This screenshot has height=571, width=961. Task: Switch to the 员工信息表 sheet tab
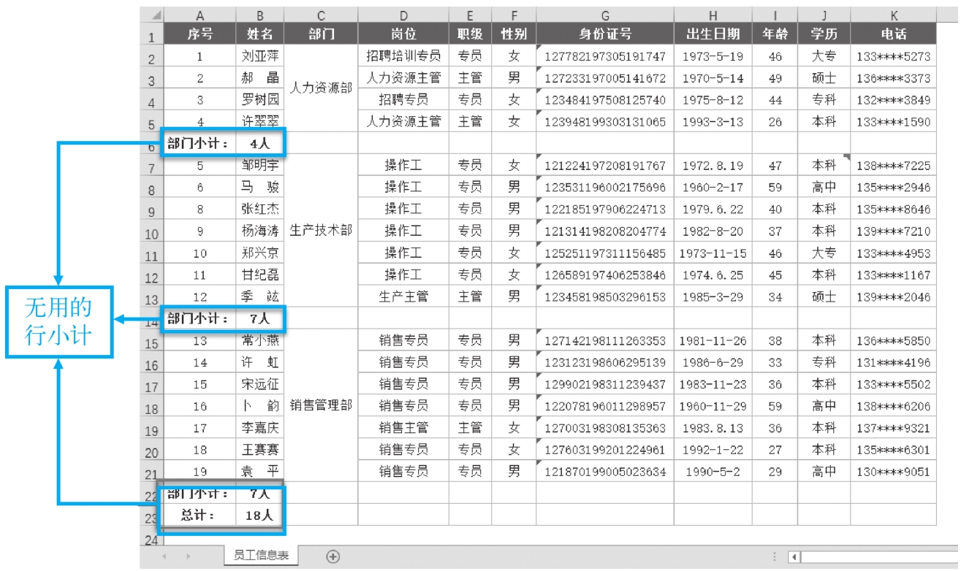click(x=260, y=556)
